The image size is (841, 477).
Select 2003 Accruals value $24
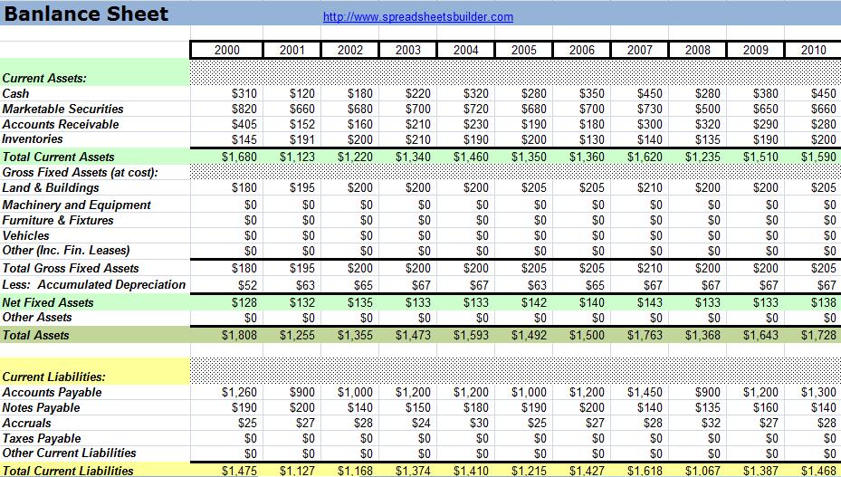[421, 424]
